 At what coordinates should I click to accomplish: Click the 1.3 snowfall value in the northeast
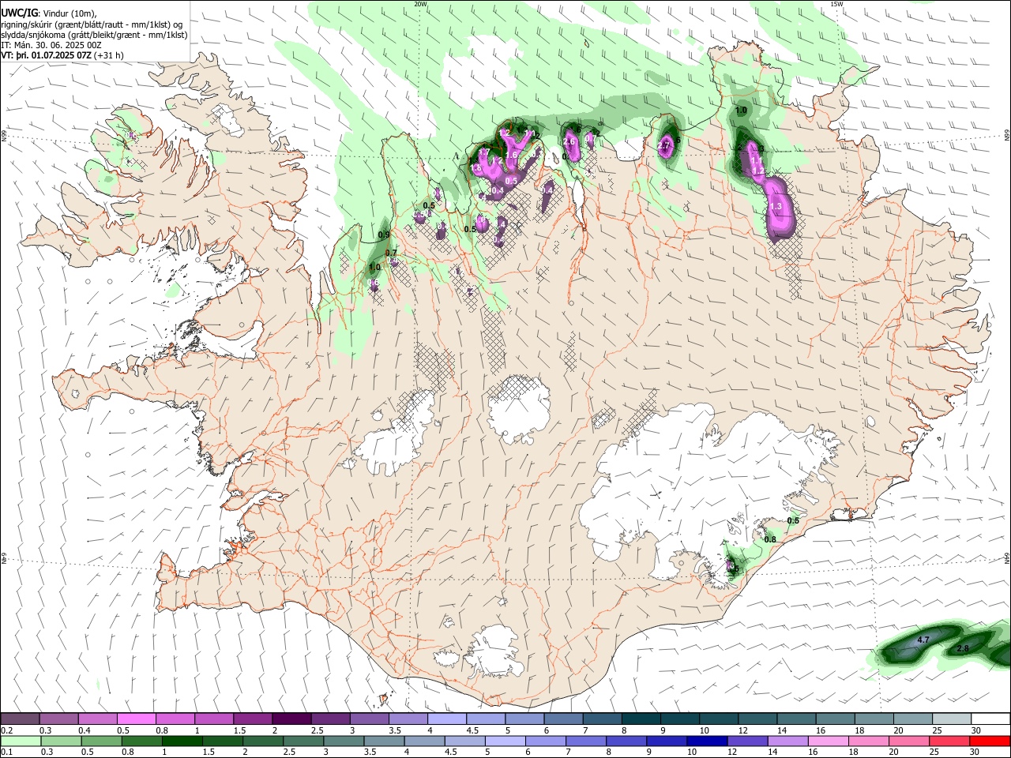(x=775, y=207)
